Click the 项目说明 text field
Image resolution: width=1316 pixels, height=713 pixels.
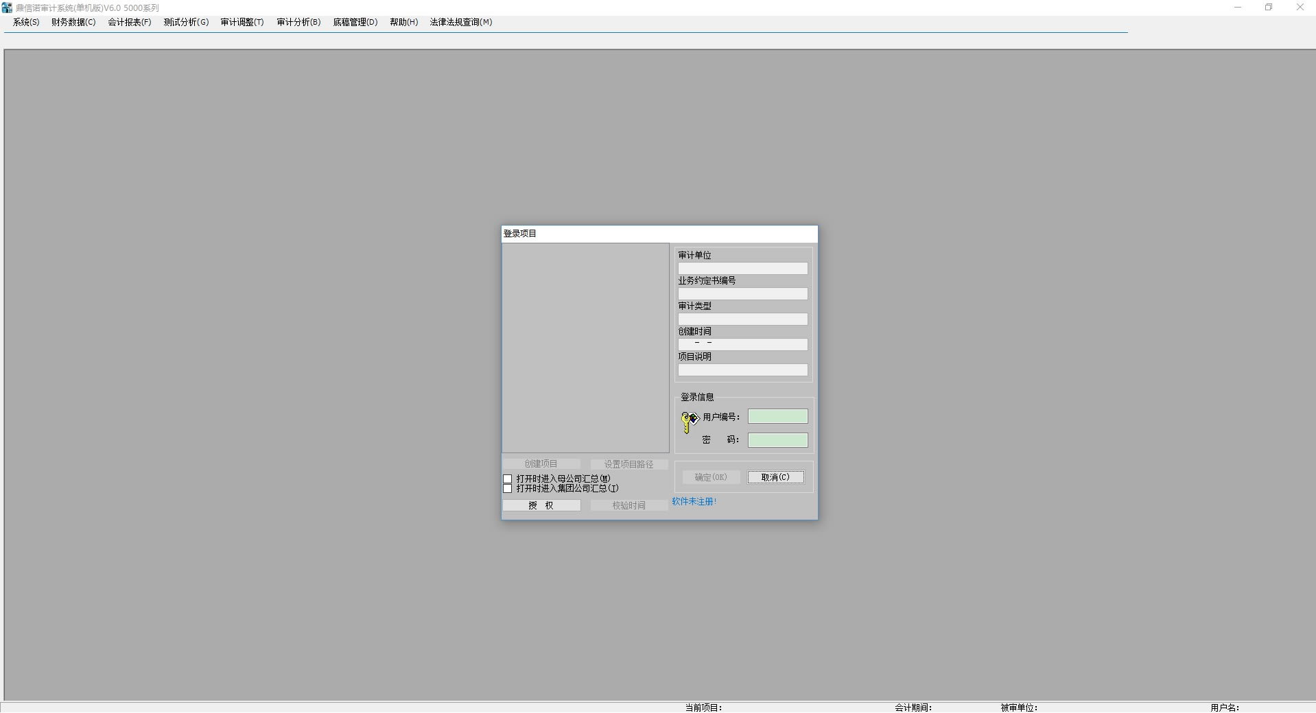(743, 370)
